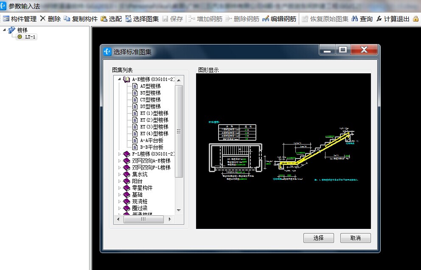Viewport: 421px width, 270px height.
Task: Minimize the 选择标准图集 dialog
Action: click(x=327, y=50)
